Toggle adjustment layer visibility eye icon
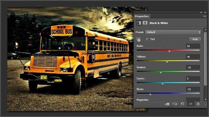 191,104
